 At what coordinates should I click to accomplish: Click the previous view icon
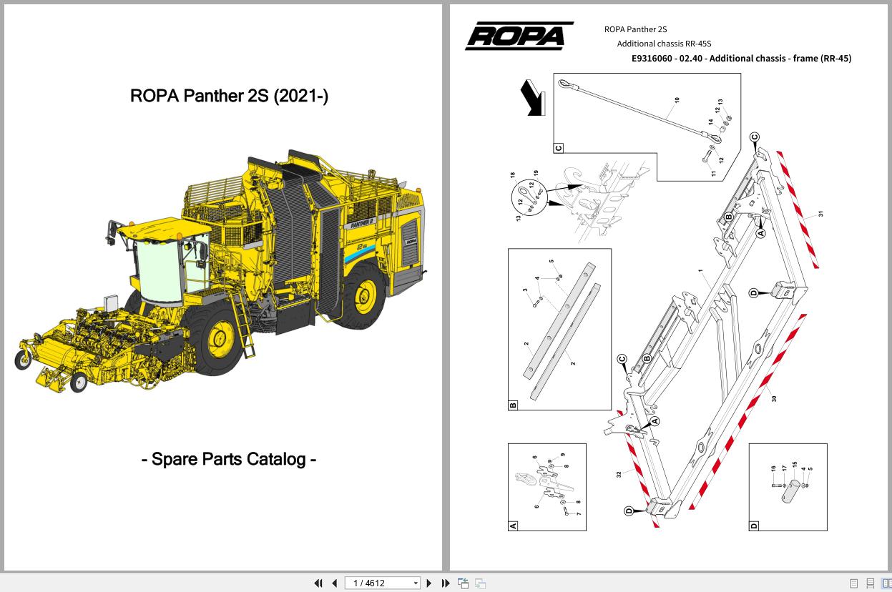tap(464, 583)
